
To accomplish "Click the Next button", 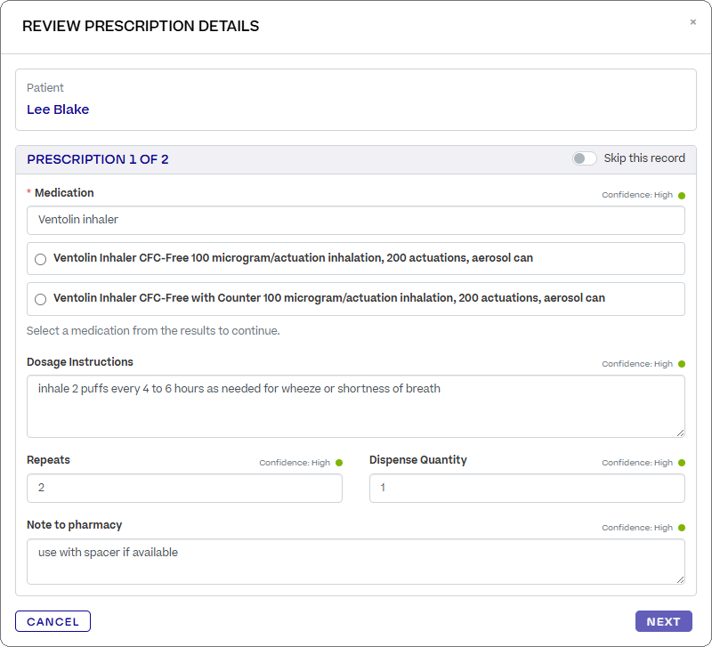I will 663,621.
